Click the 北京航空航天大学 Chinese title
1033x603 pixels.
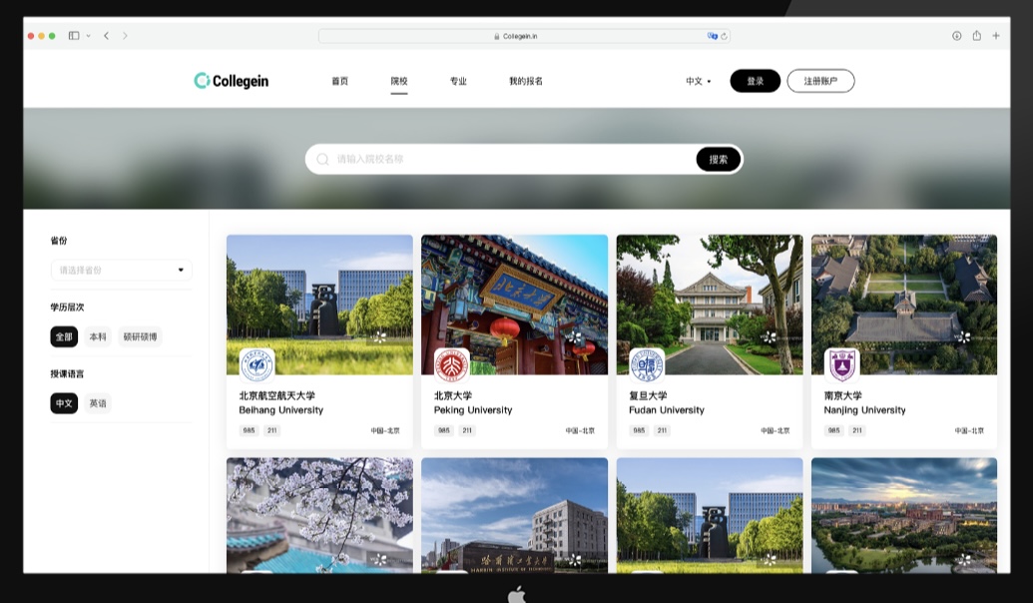(276, 395)
